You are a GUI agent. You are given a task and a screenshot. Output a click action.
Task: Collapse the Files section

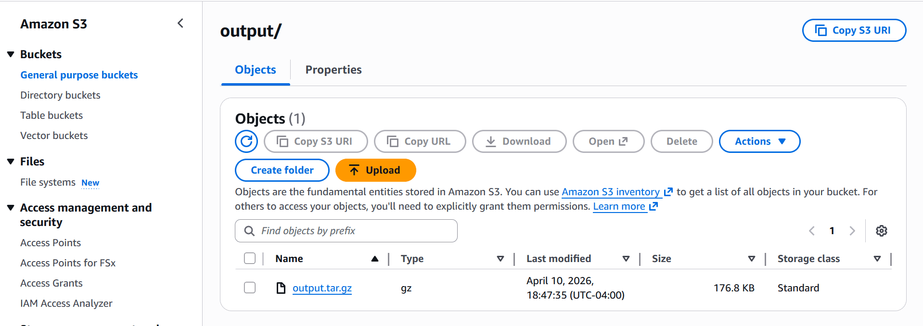click(11, 162)
